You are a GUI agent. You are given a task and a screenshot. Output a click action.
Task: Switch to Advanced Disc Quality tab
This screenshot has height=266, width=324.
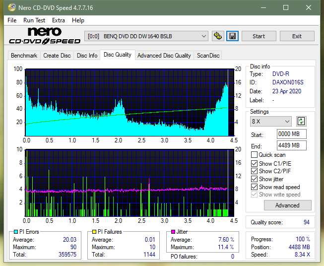pyautogui.click(x=164, y=56)
